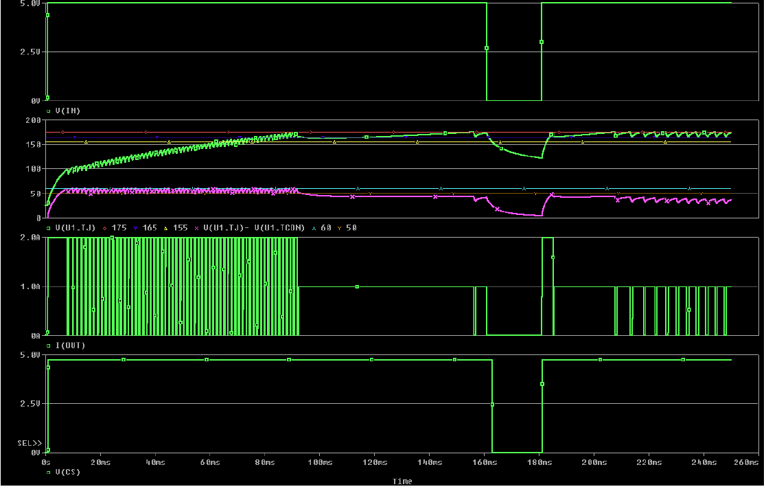
Task: Select the red diamond symbol for trace 175
Action: [x=104, y=227]
